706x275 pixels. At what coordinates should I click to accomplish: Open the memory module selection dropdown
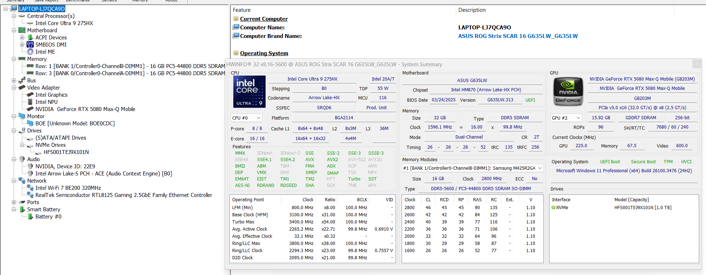point(472,168)
